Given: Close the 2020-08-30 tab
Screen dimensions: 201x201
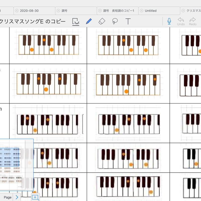Looking at the screenshot, I should point(17,11).
